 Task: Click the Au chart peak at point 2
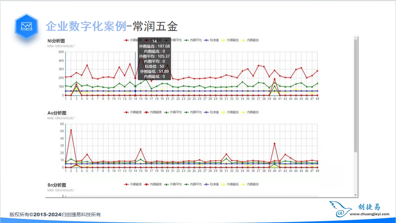point(71,130)
